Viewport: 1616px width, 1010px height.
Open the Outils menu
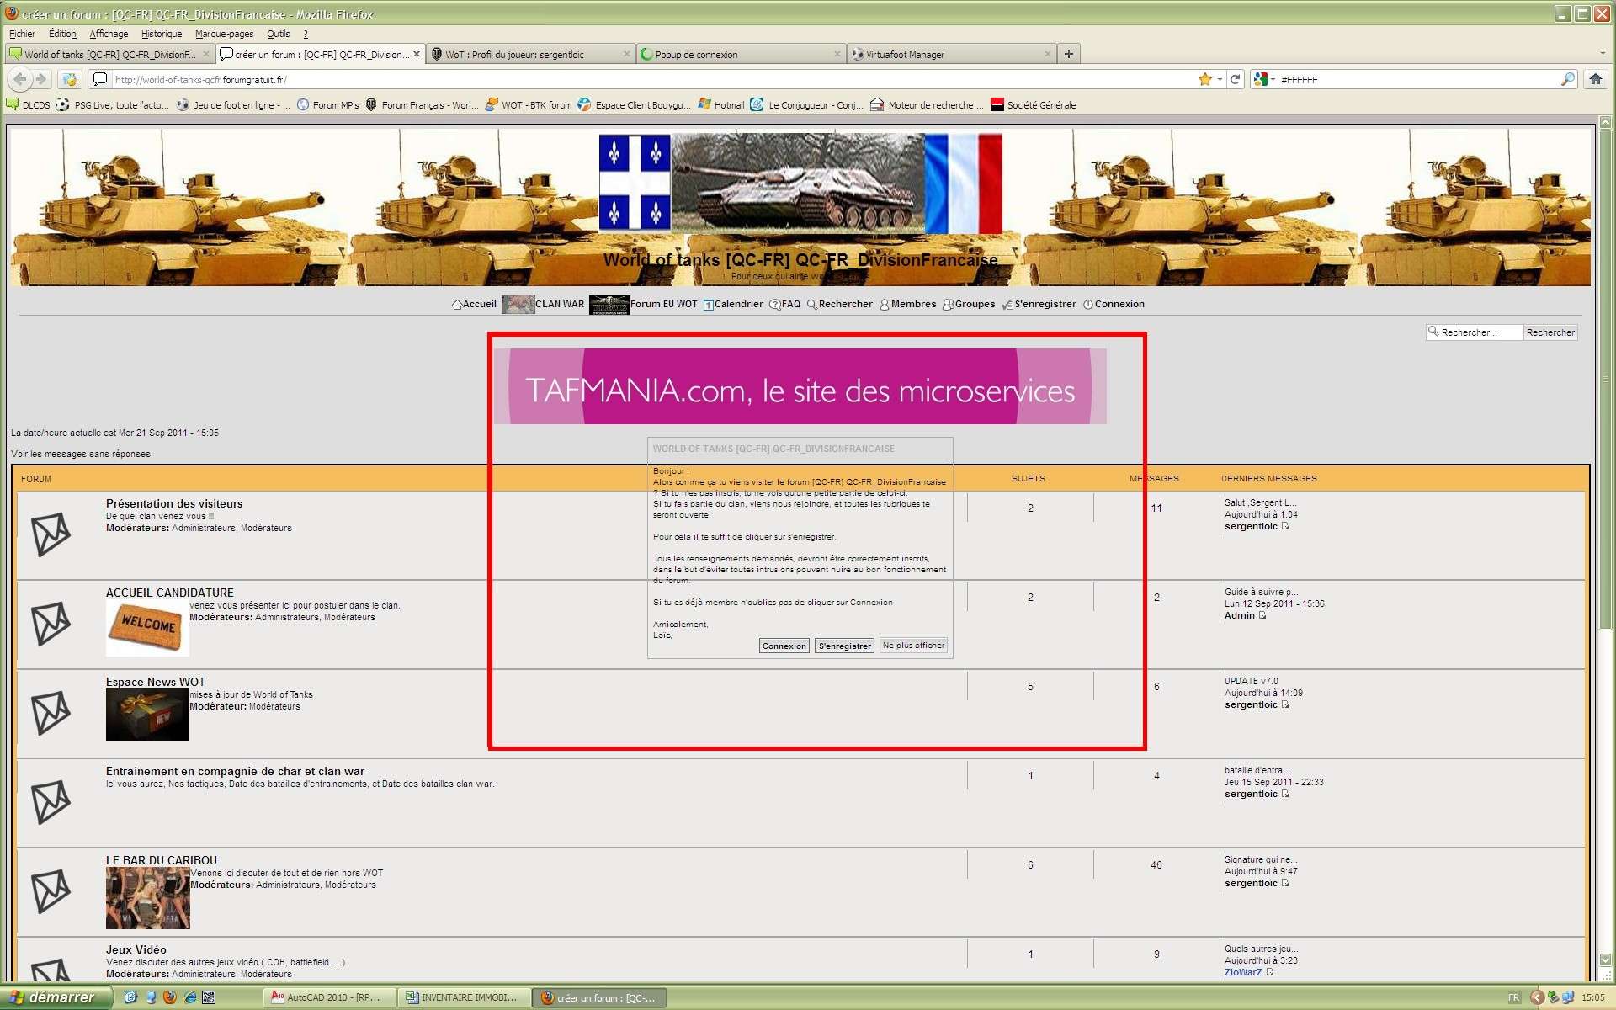[x=278, y=34]
